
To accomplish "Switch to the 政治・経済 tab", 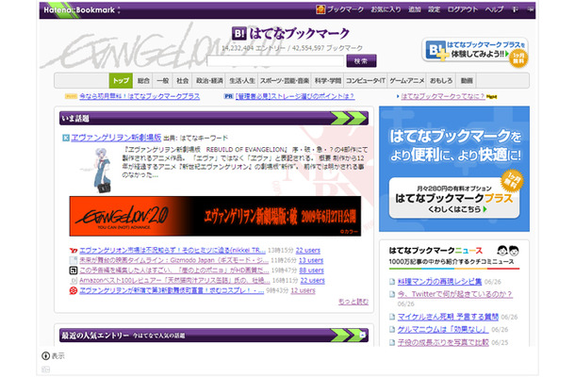I will pyautogui.click(x=209, y=81).
